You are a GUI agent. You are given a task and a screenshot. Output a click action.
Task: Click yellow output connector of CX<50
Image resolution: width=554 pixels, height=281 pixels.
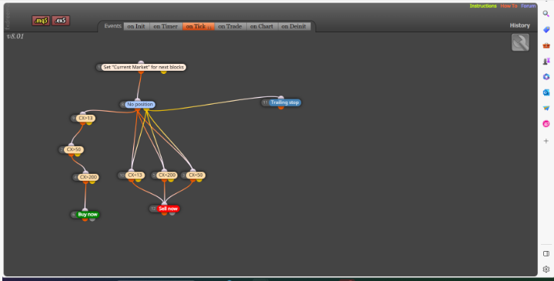tap(199, 180)
